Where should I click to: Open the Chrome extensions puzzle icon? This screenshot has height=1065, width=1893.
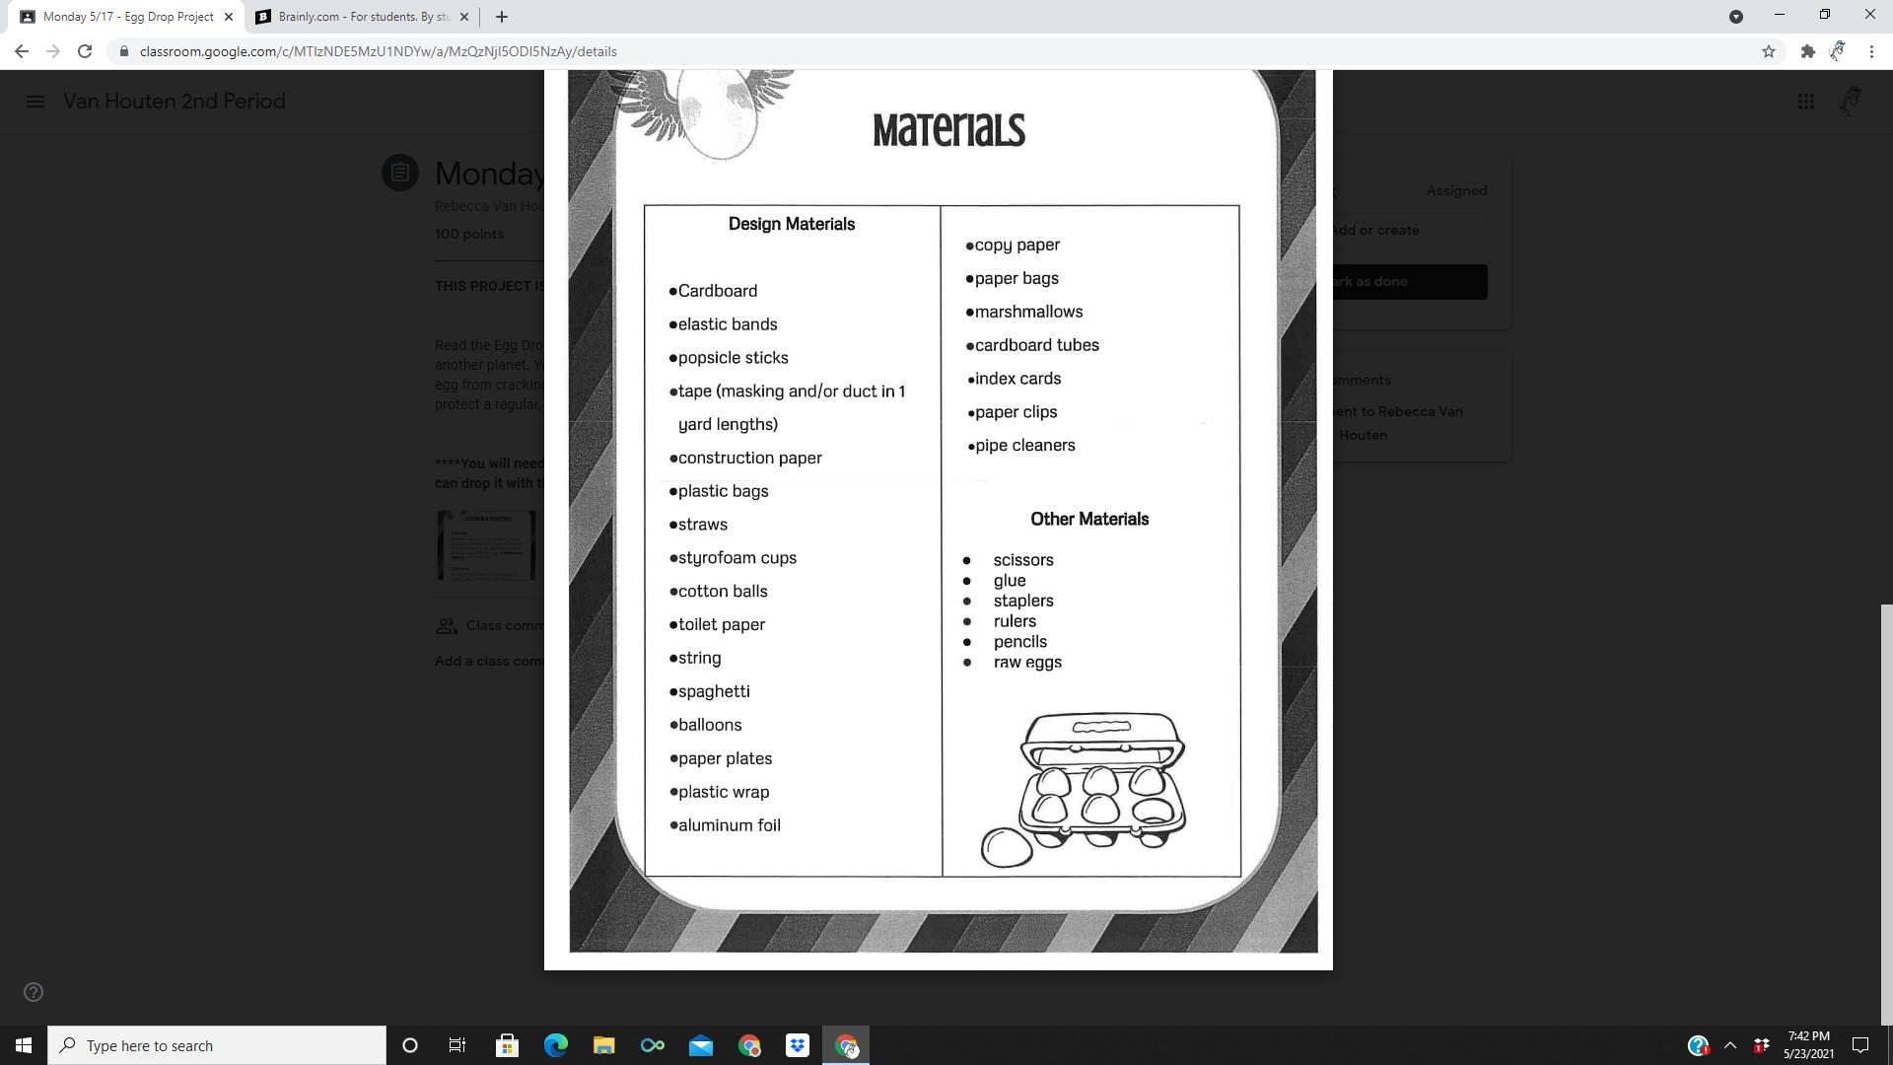click(1807, 51)
